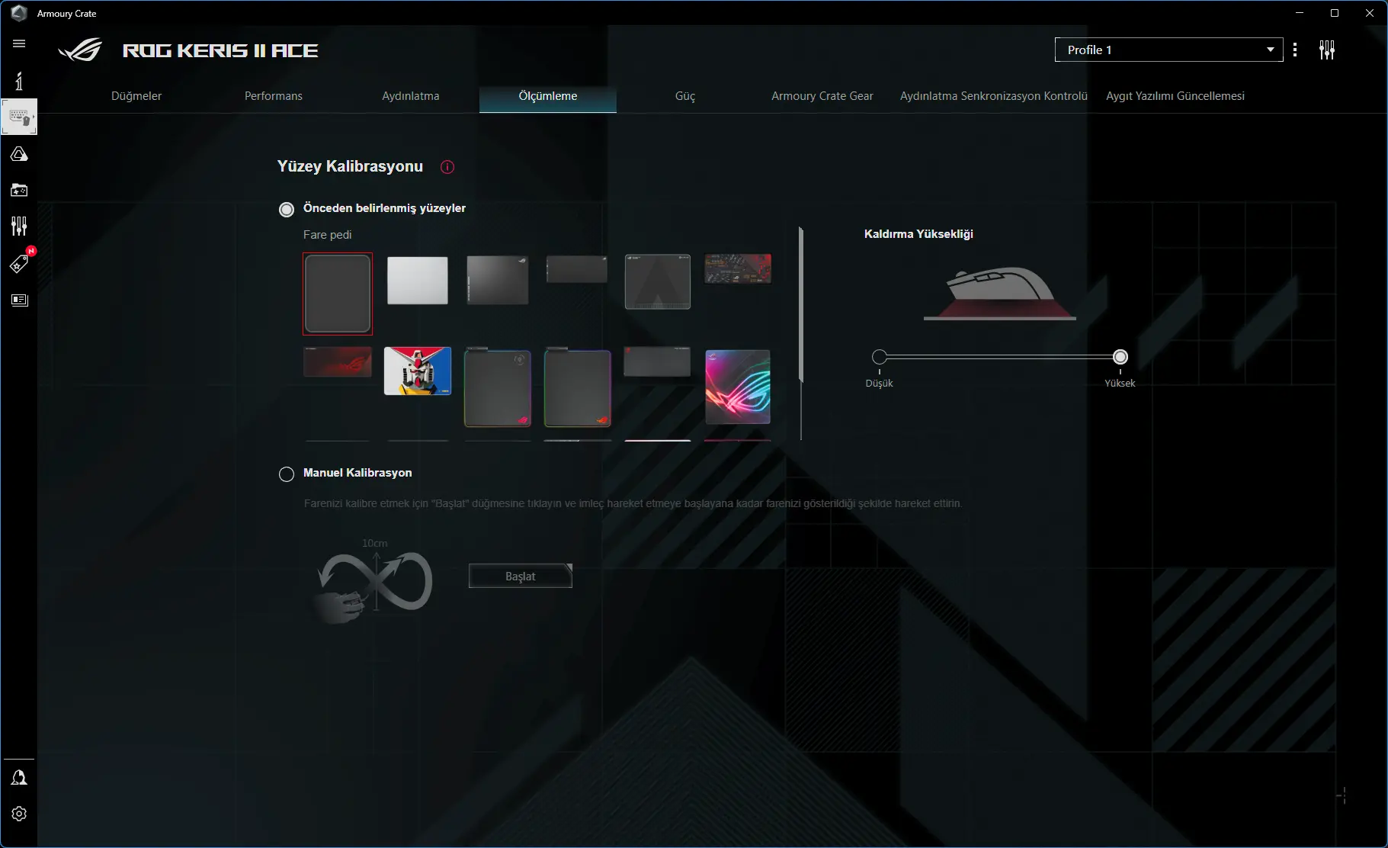The width and height of the screenshot is (1388, 848).
Task: Open the Settings gear icon
Action: tap(19, 814)
